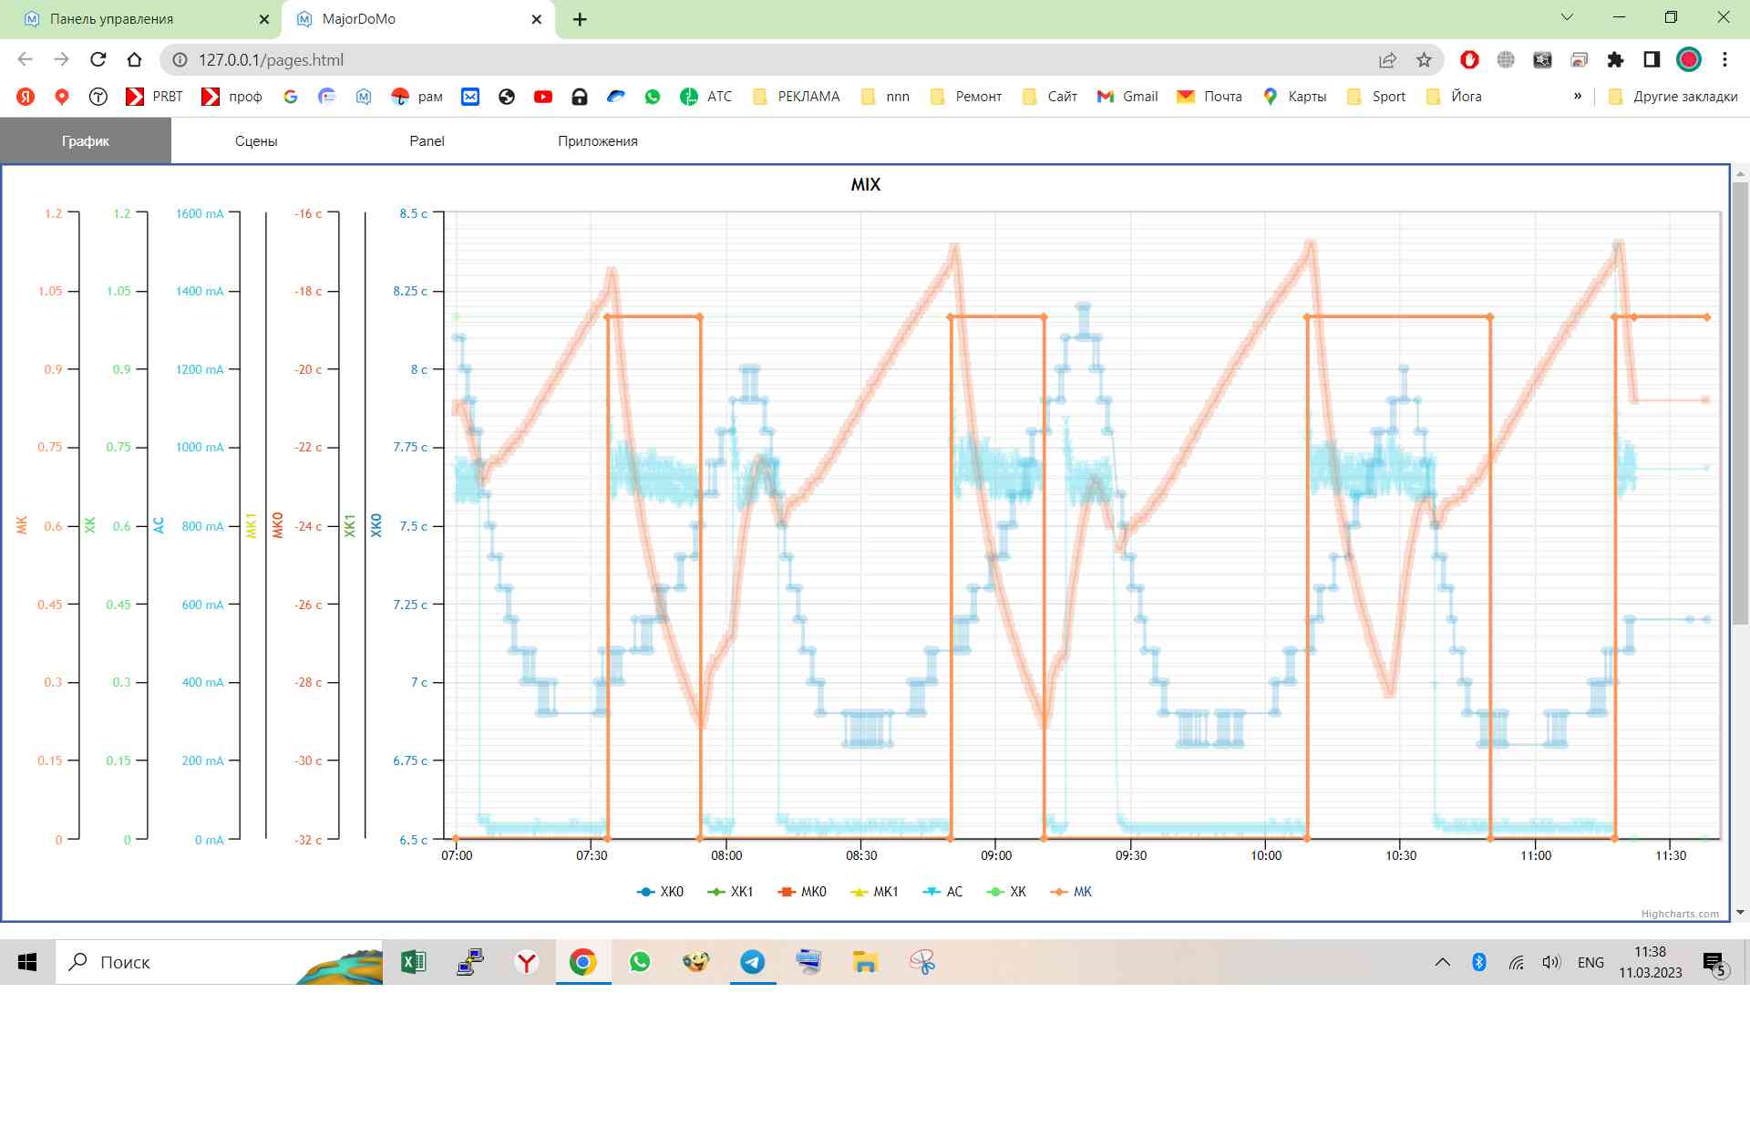The width and height of the screenshot is (1750, 1138).
Task: Open the WhatsApp bookmark icon
Action: [x=653, y=97]
